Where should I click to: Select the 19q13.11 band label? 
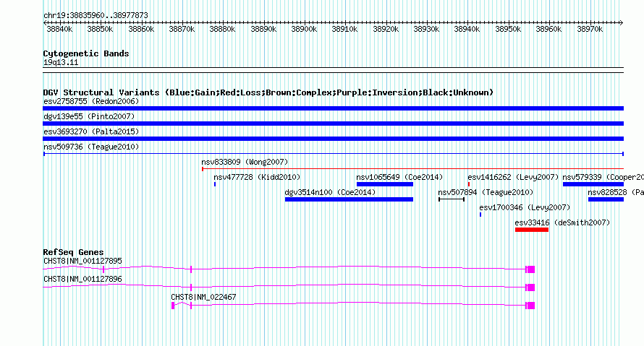pos(61,63)
